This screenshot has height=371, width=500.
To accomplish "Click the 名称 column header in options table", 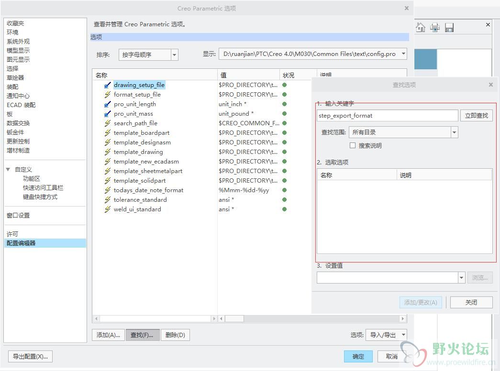I will point(155,75).
